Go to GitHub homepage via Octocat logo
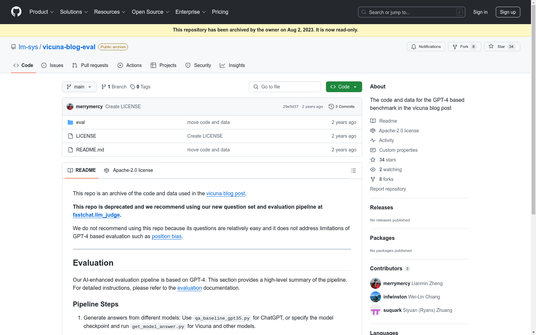 16,12
